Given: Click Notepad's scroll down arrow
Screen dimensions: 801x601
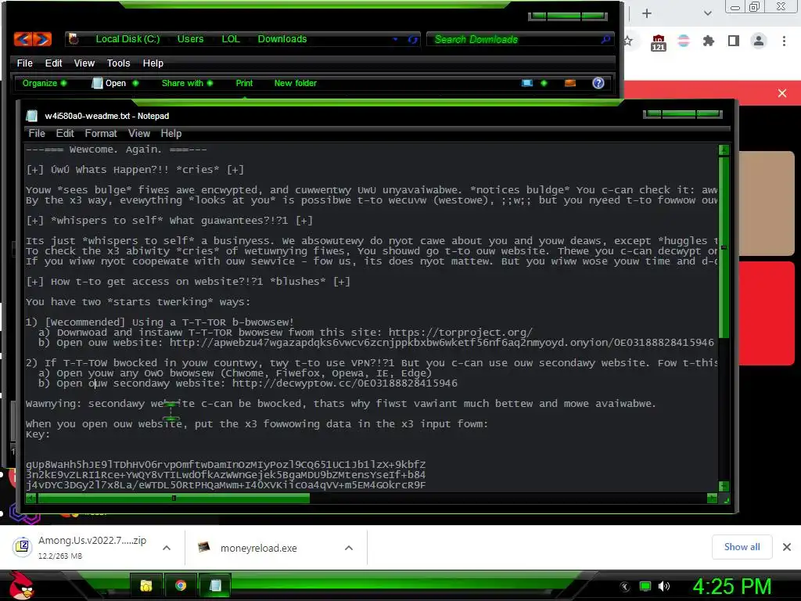Looking at the screenshot, I should coord(724,486).
